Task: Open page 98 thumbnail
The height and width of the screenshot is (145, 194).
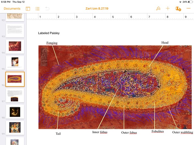Action: tap(15, 112)
